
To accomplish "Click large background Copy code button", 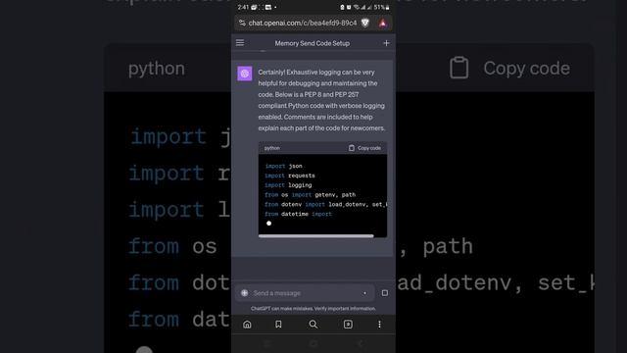I will [510, 68].
